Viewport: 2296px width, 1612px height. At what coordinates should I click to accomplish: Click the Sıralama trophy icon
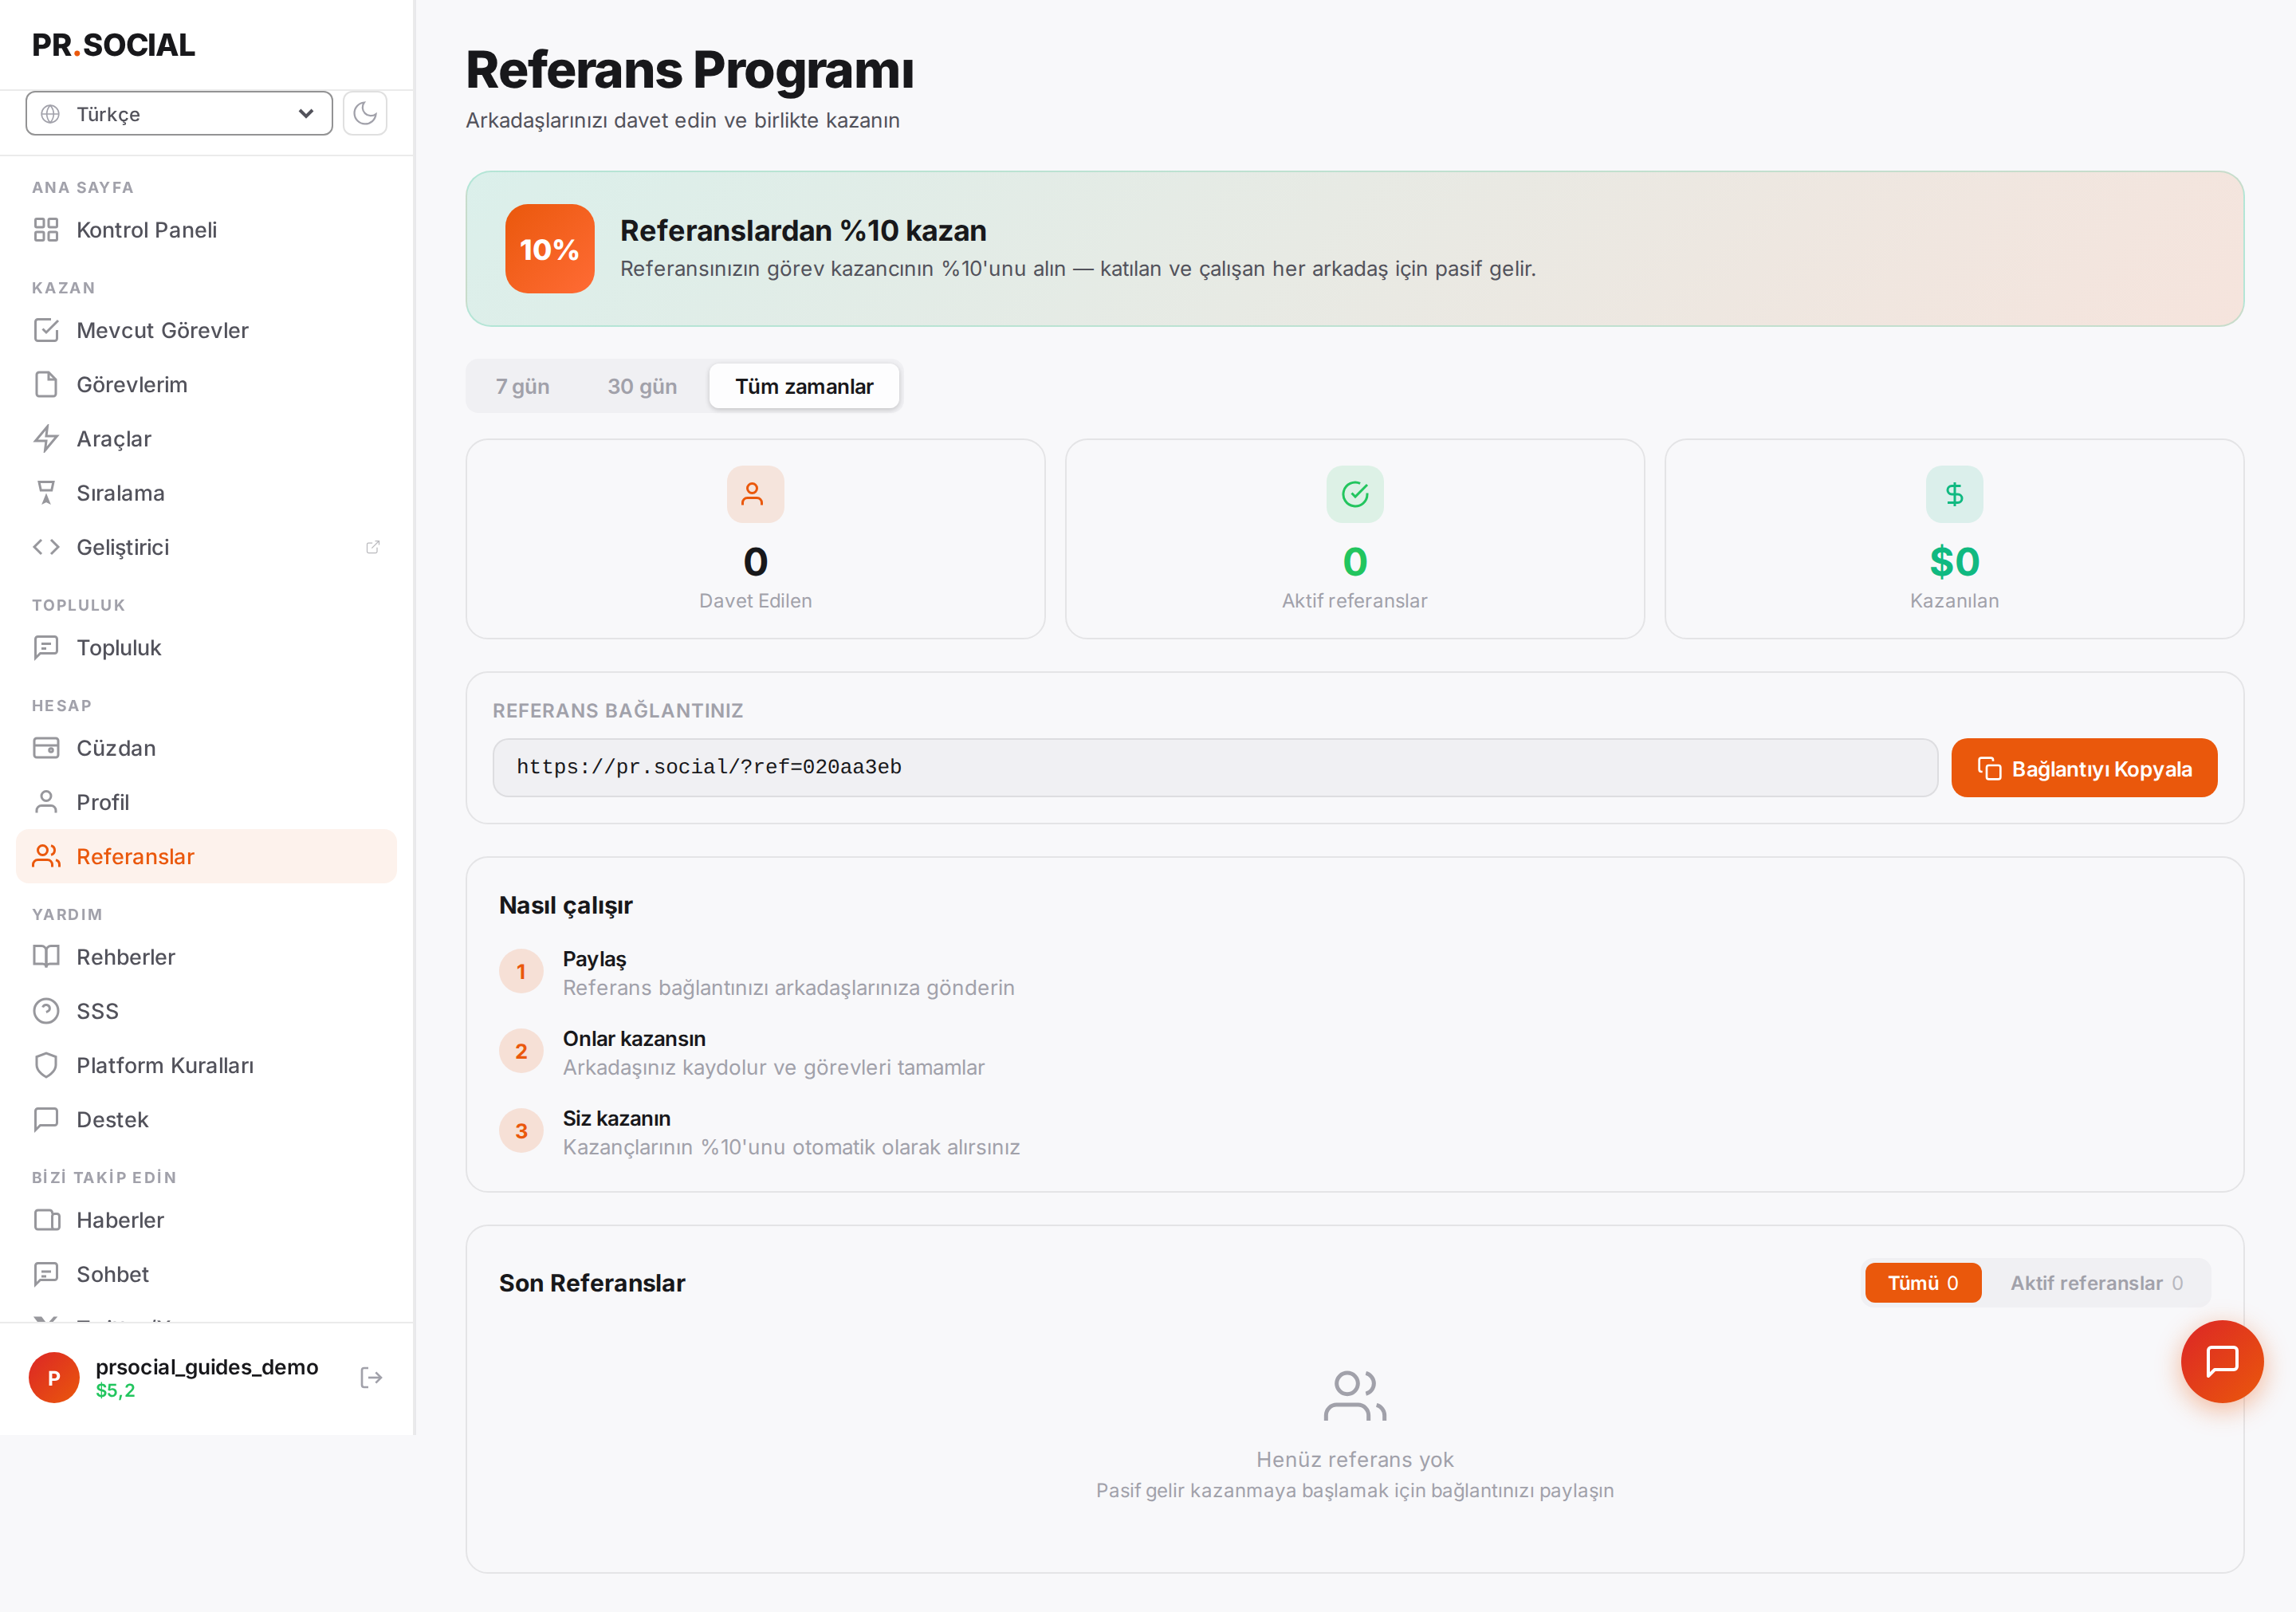[x=46, y=492]
